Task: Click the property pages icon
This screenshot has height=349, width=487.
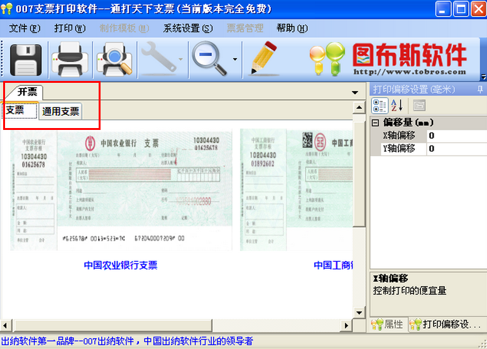Action: point(419,105)
